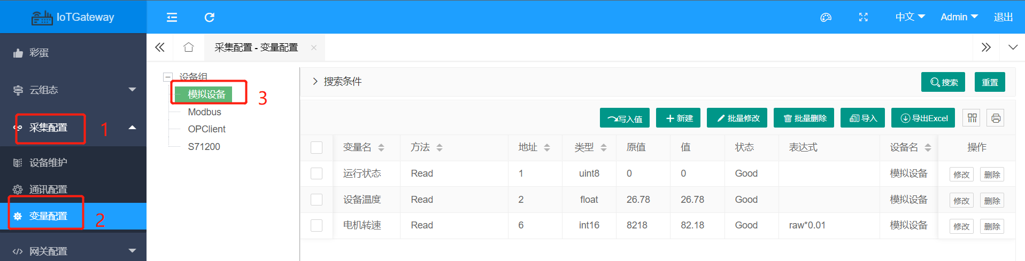Toggle fullscreen mode icon
Screen dimensions: 1025x261
863,17
